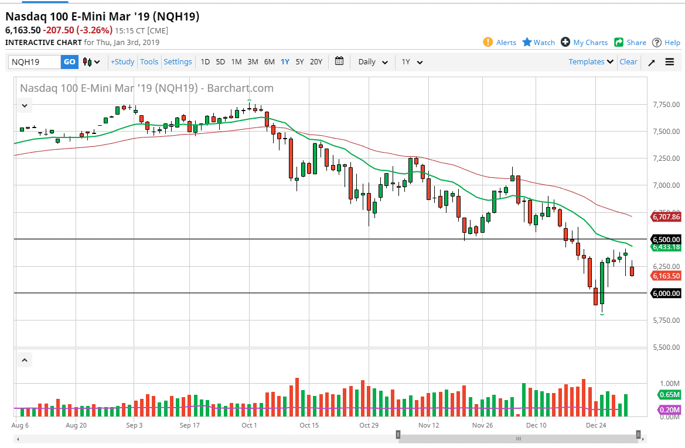This screenshot has height=448, width=685.
Task: Open the Daily frequency dropdown
Action: (x=372, y=61)
